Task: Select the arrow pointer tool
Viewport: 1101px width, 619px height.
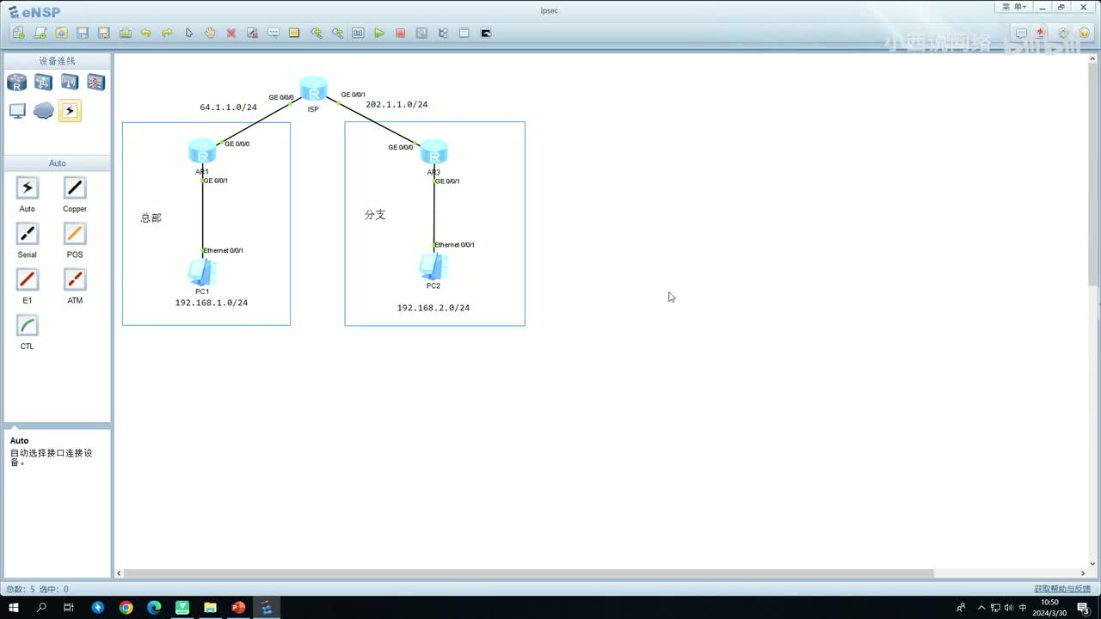Action: 189,33
